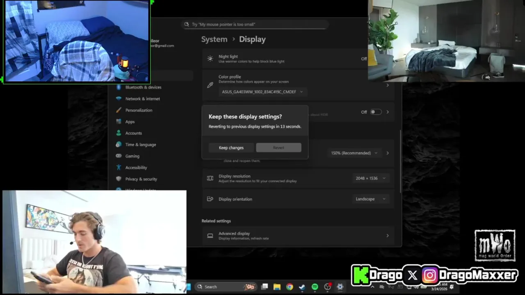
Task: Click the Related settings heading
Action: [216, 221]
